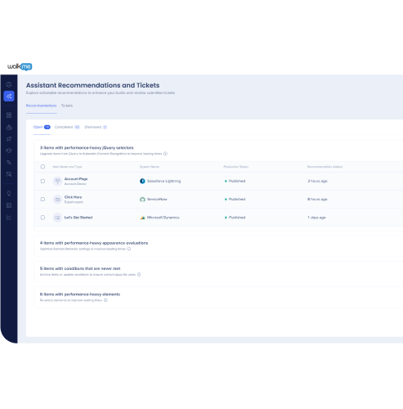Tick the checkbox for Account Page row
This screenshot has height=409, width=403.
pyautogui.click(x=43, y=181)
